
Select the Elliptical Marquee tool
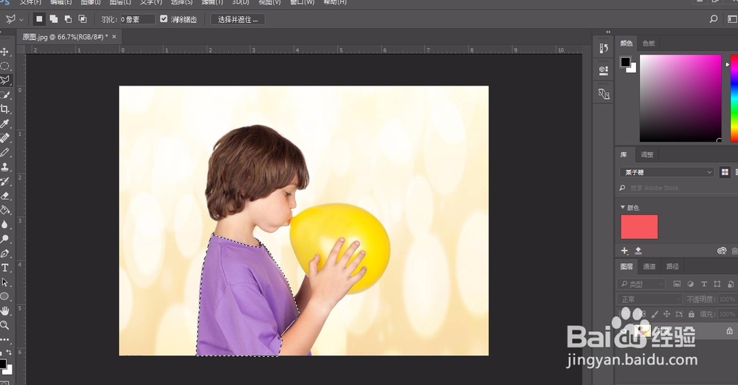click(x=4, y=66)
